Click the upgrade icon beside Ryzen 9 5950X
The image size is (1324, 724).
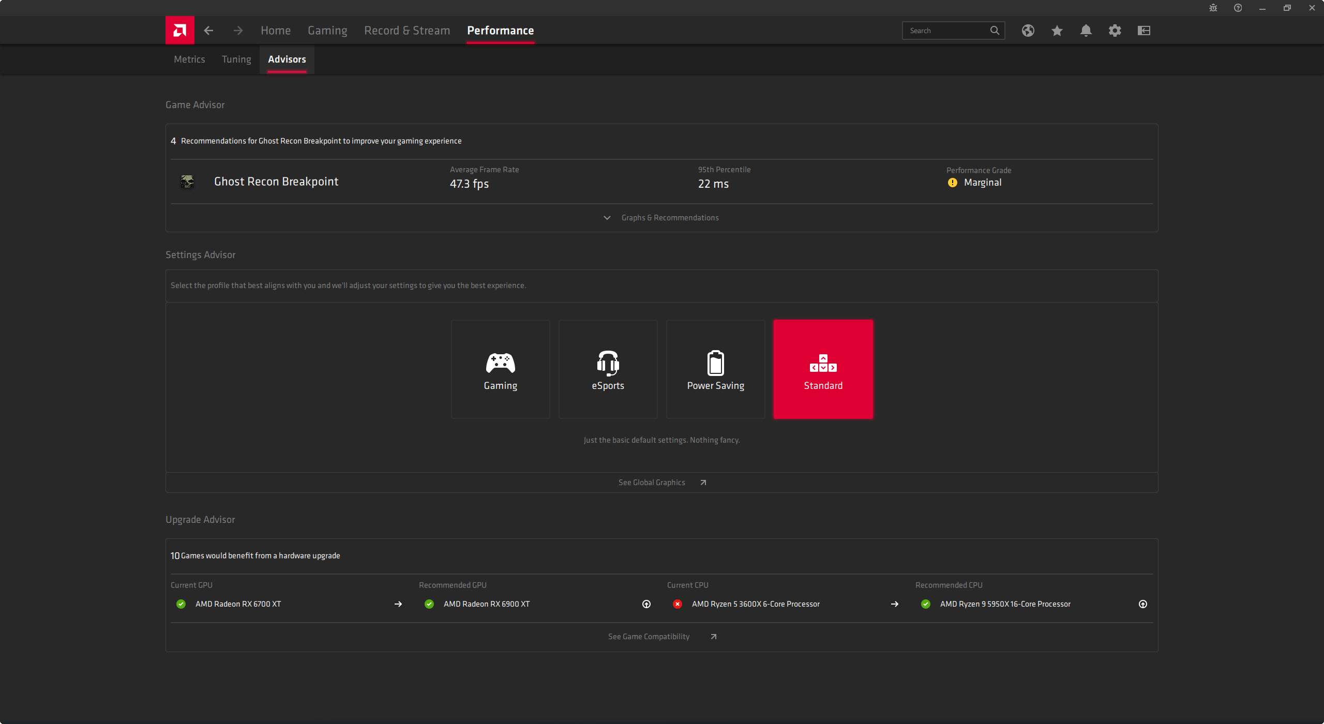1143,604
